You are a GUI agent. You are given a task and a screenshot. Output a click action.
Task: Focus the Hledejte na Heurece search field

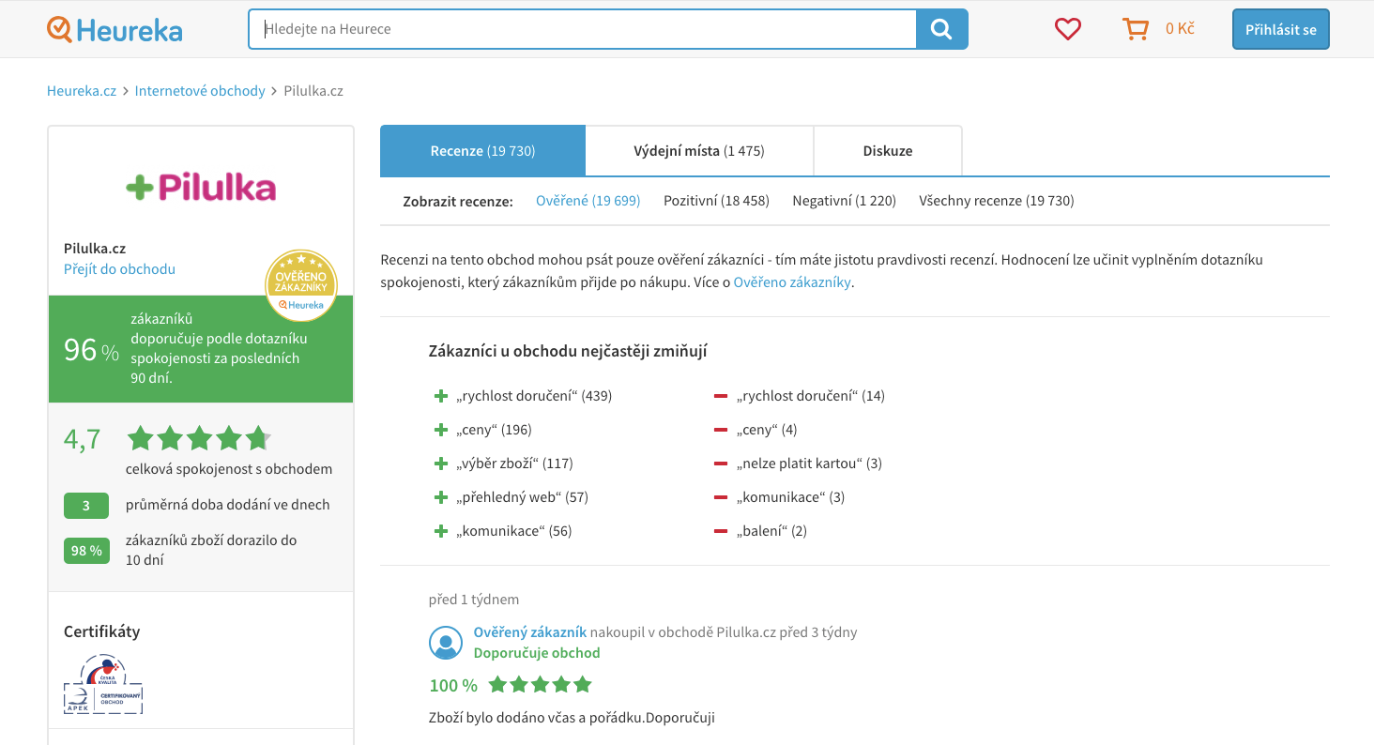583,29
